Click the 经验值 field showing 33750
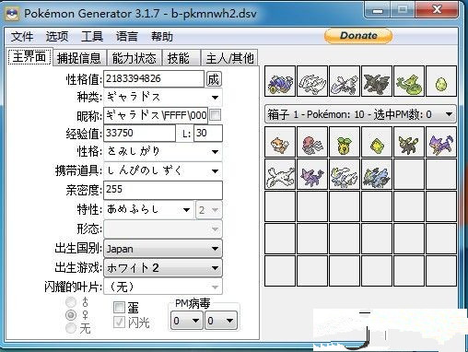This screenshot has height=352, width=468. click(x=140, y=134)
